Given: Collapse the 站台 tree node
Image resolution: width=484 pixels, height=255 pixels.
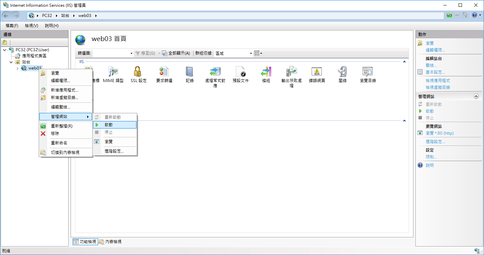Looking at the screenshot, I should [11, 62].
